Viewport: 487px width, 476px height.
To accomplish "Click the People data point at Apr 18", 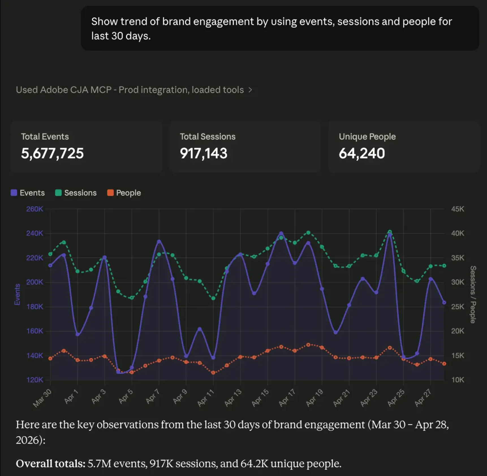I will tap(308, 345).
